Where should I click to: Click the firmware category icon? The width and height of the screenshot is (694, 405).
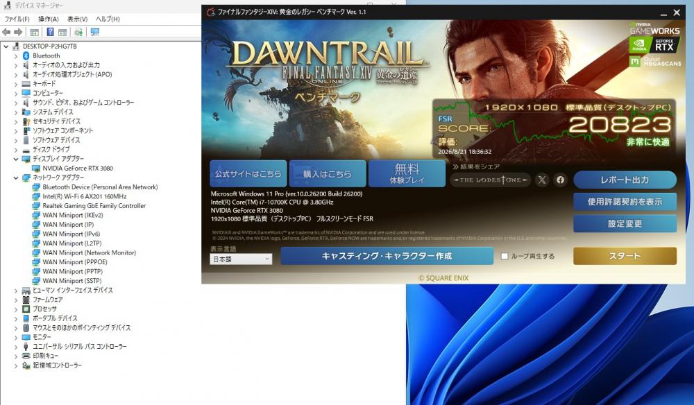point(26,300)
